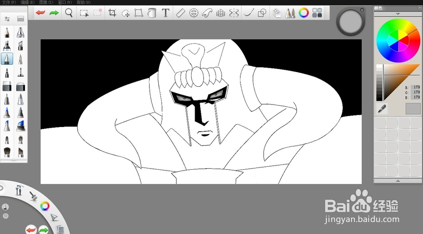This screenshot has height=234, width=423.
Task: Select the text tool
Action: 165,13
